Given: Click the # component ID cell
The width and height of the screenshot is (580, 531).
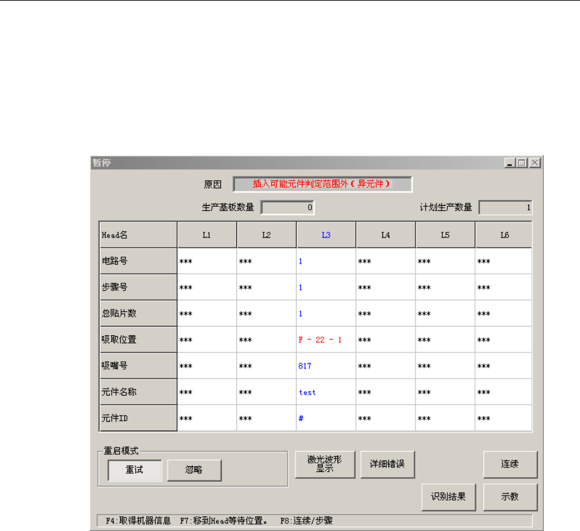Looking at the screenshot, I should 326,419.
